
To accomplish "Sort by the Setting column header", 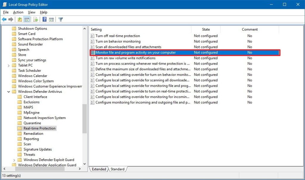I will tap(140, 29).
